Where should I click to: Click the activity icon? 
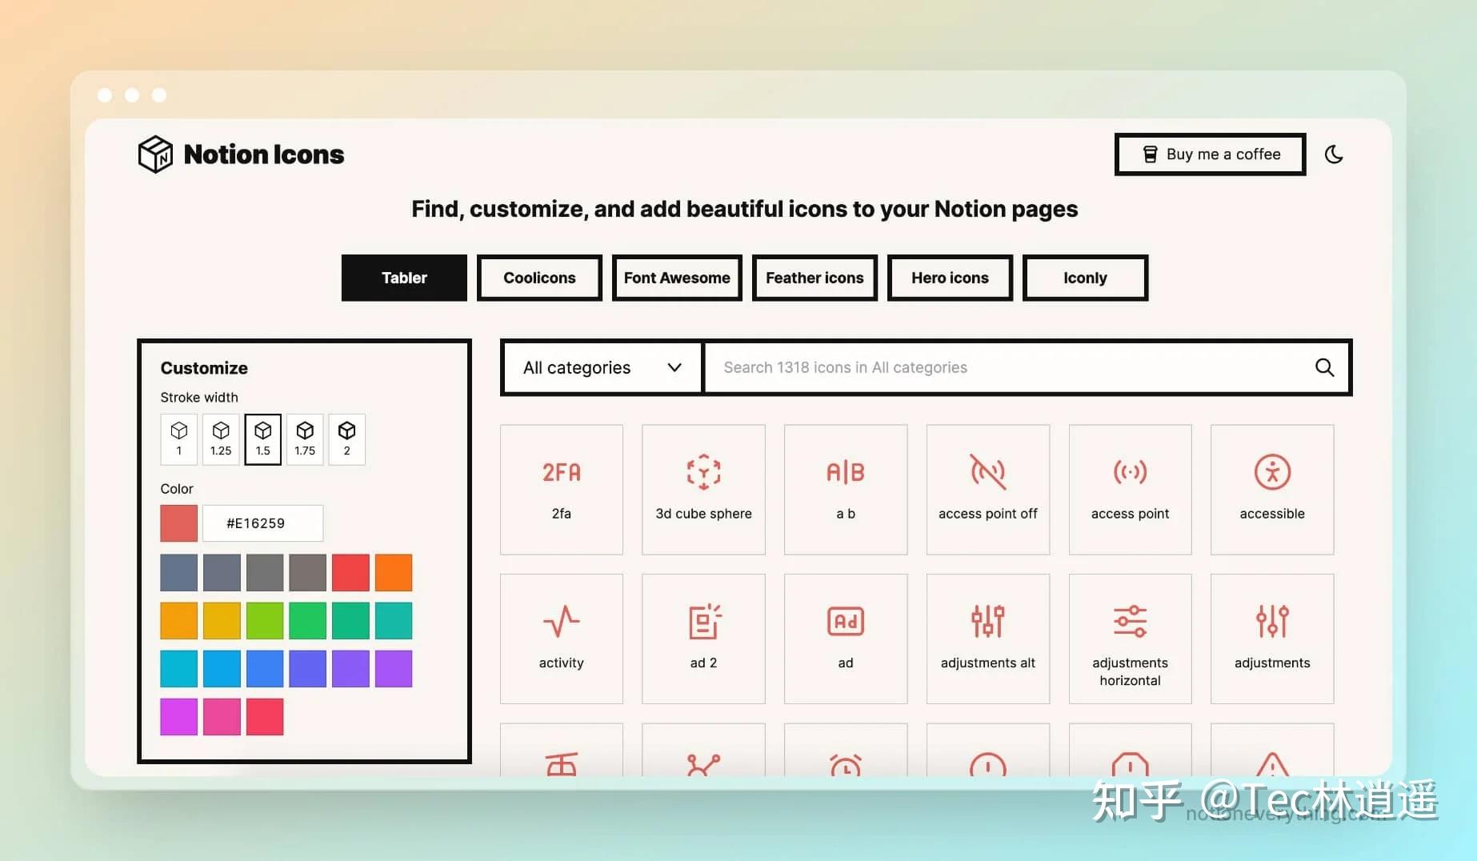pyautogui.click(x=561, y=636)
